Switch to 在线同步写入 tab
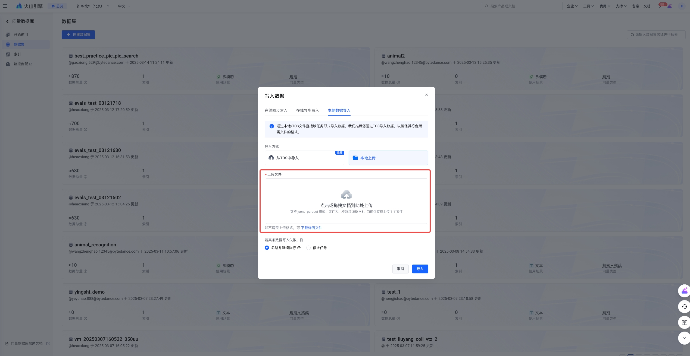The image size is (690, 356). (x=276, y=110)
